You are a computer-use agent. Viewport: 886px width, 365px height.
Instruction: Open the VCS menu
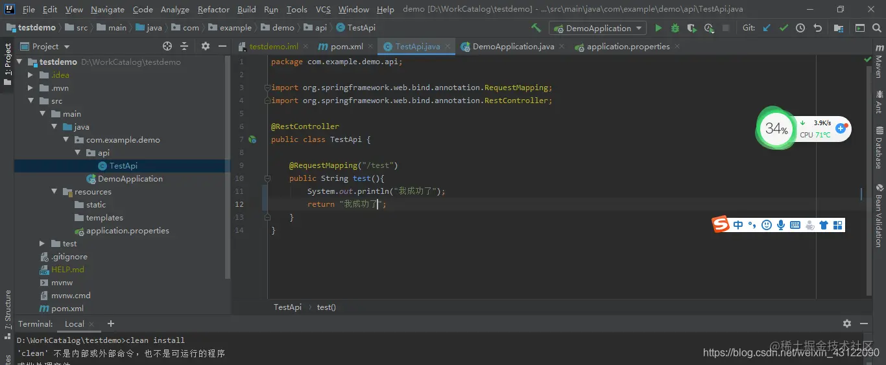coord(323,9)
